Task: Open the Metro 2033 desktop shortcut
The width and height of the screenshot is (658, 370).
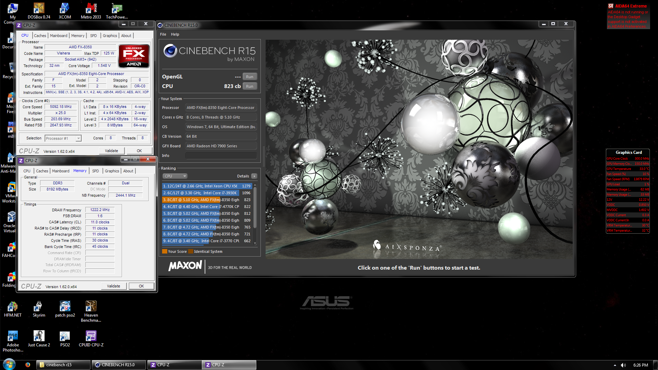Action: point(91,11)
